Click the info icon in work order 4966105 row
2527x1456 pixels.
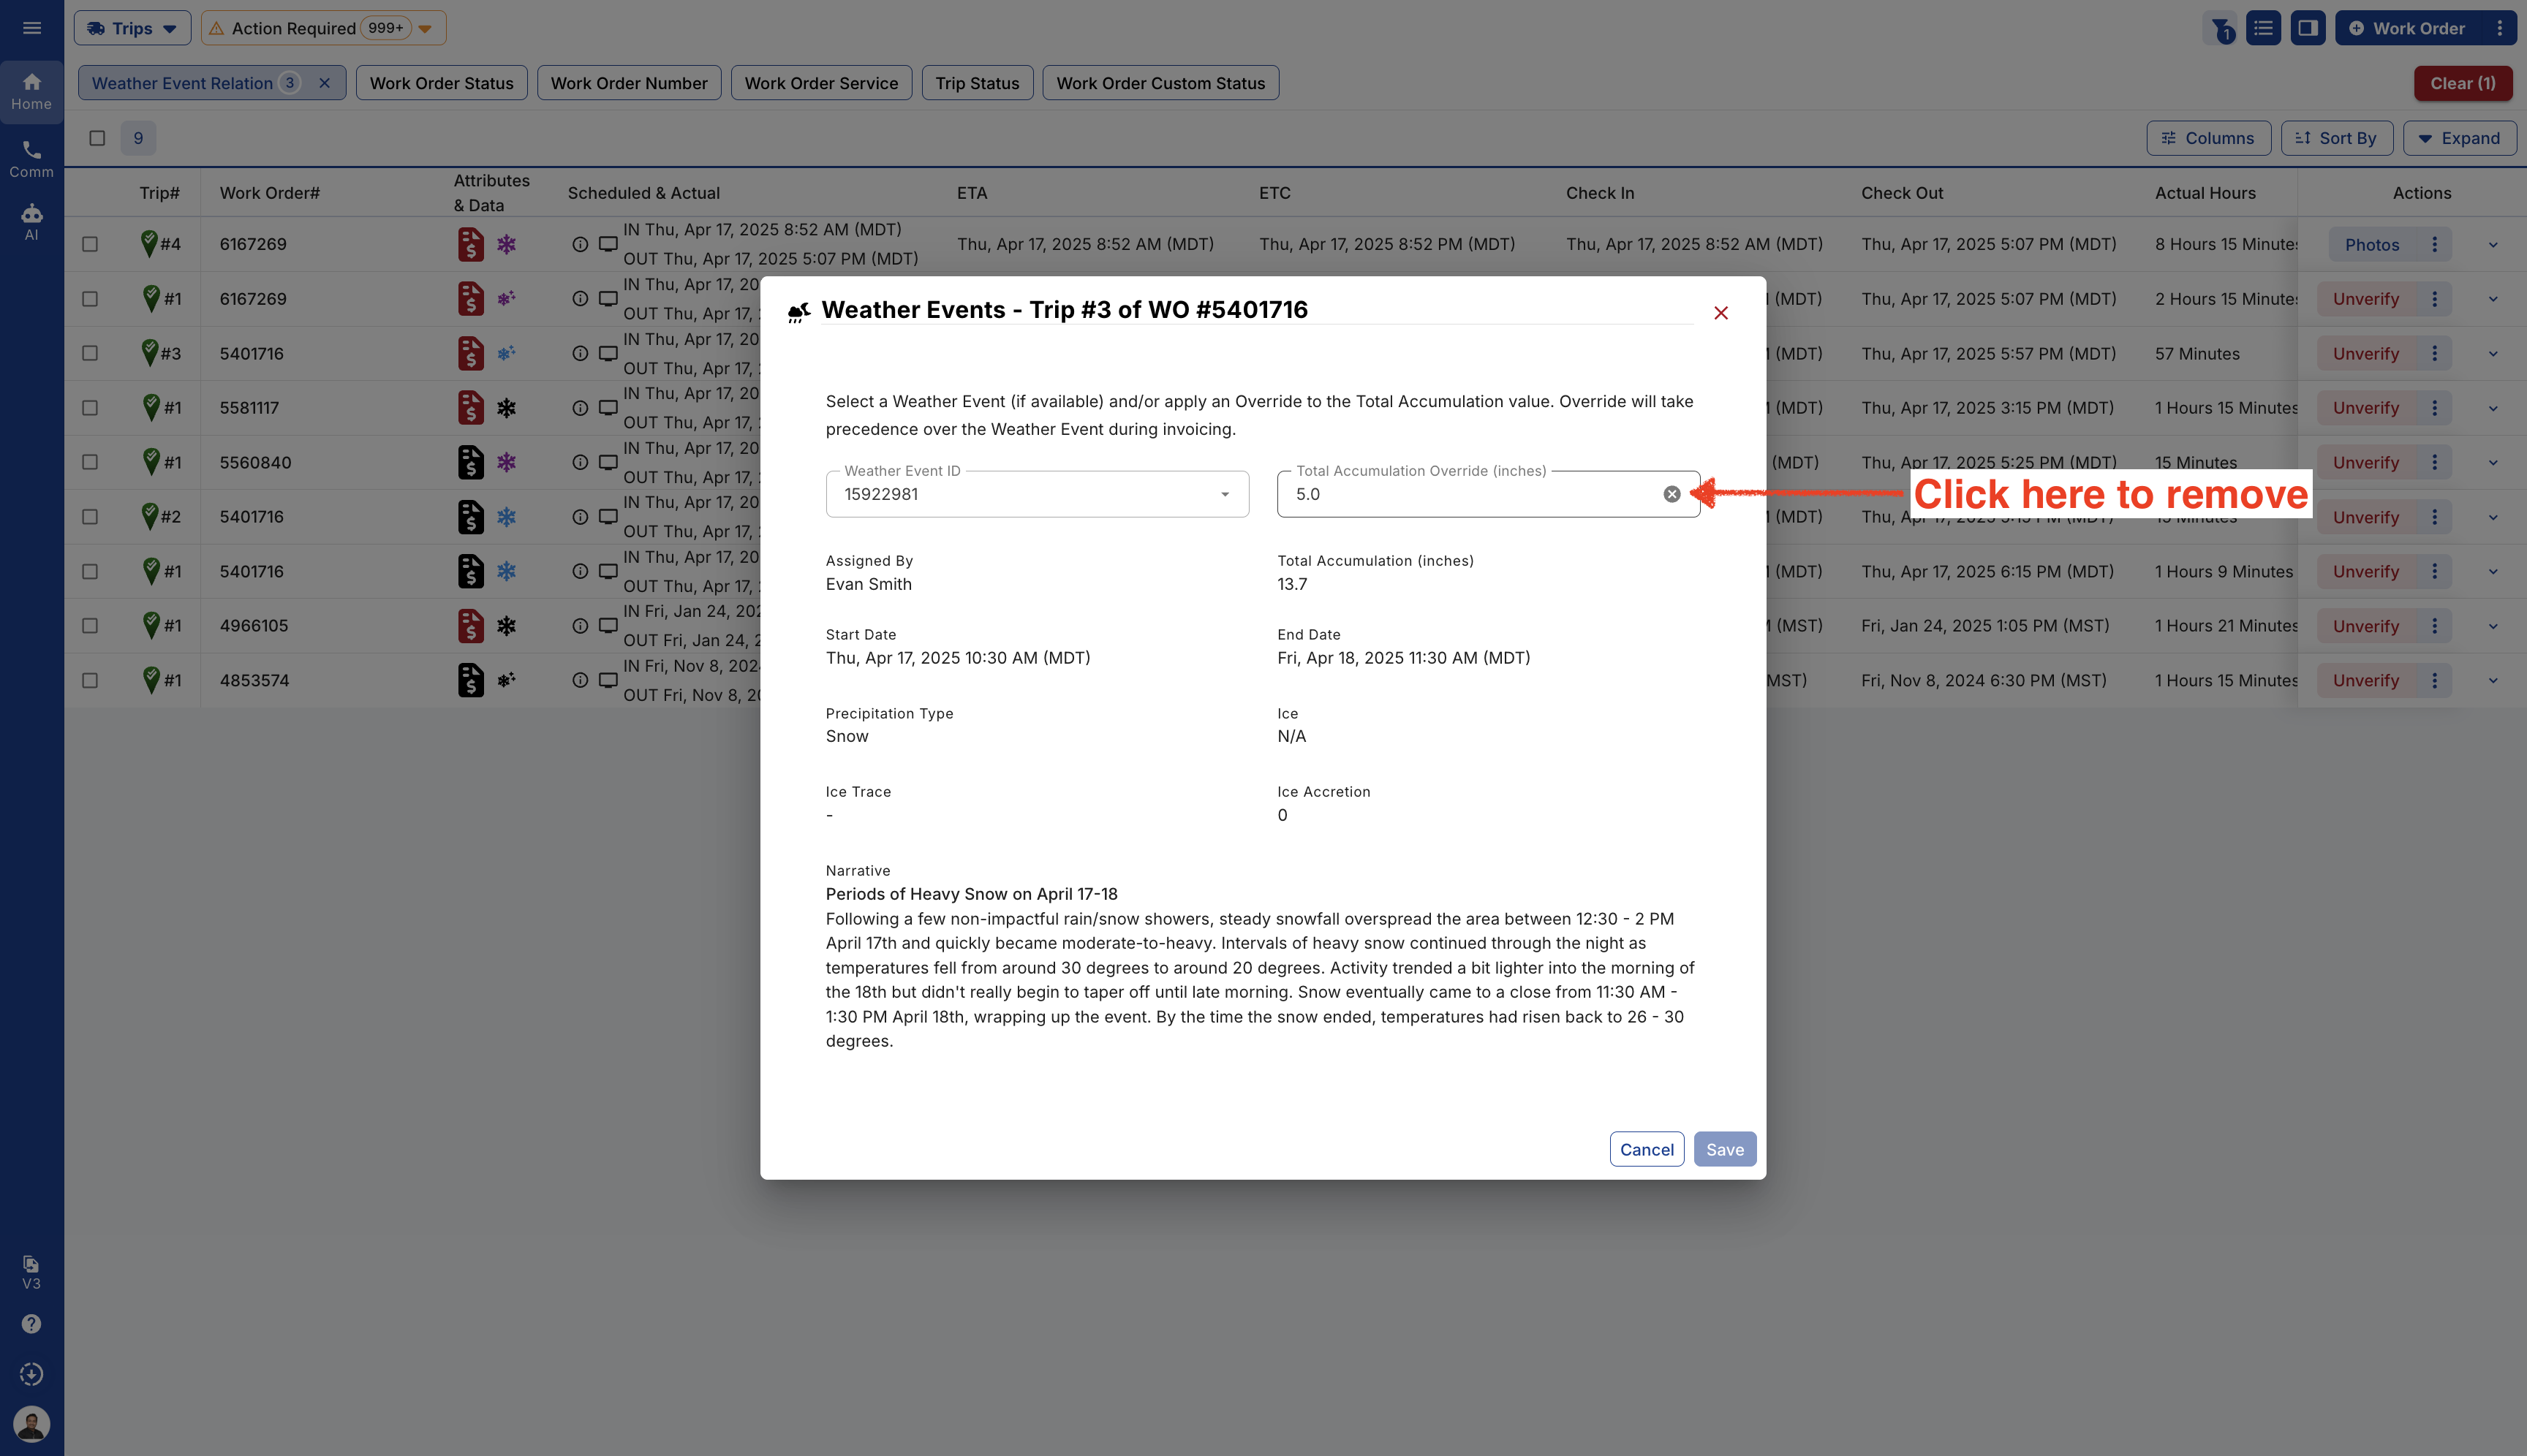point(579,626)
